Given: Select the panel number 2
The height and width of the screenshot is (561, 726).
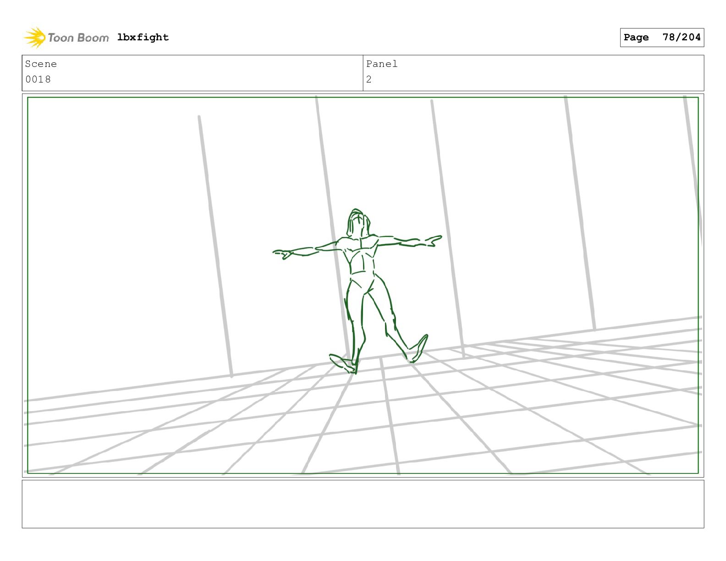Looking at the screenshot, I should pos(369,79).
